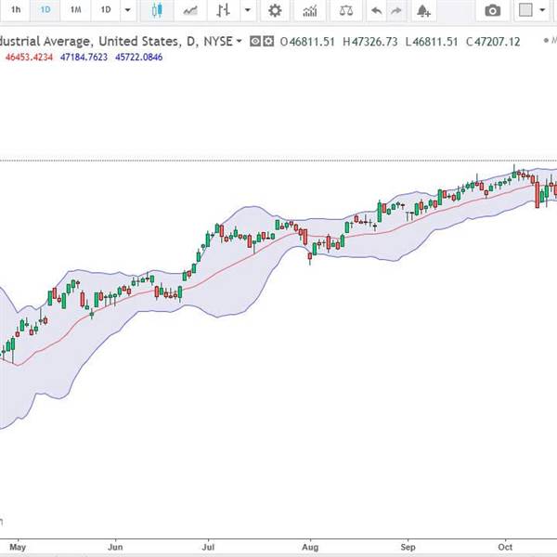Take a chart snapshot with the camera icon
The width and height of the screenshot is (557, 557).
[493, 10]
